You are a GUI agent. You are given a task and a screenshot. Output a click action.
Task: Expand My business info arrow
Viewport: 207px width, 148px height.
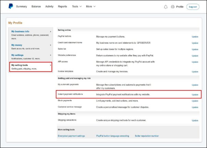(50, 32)
